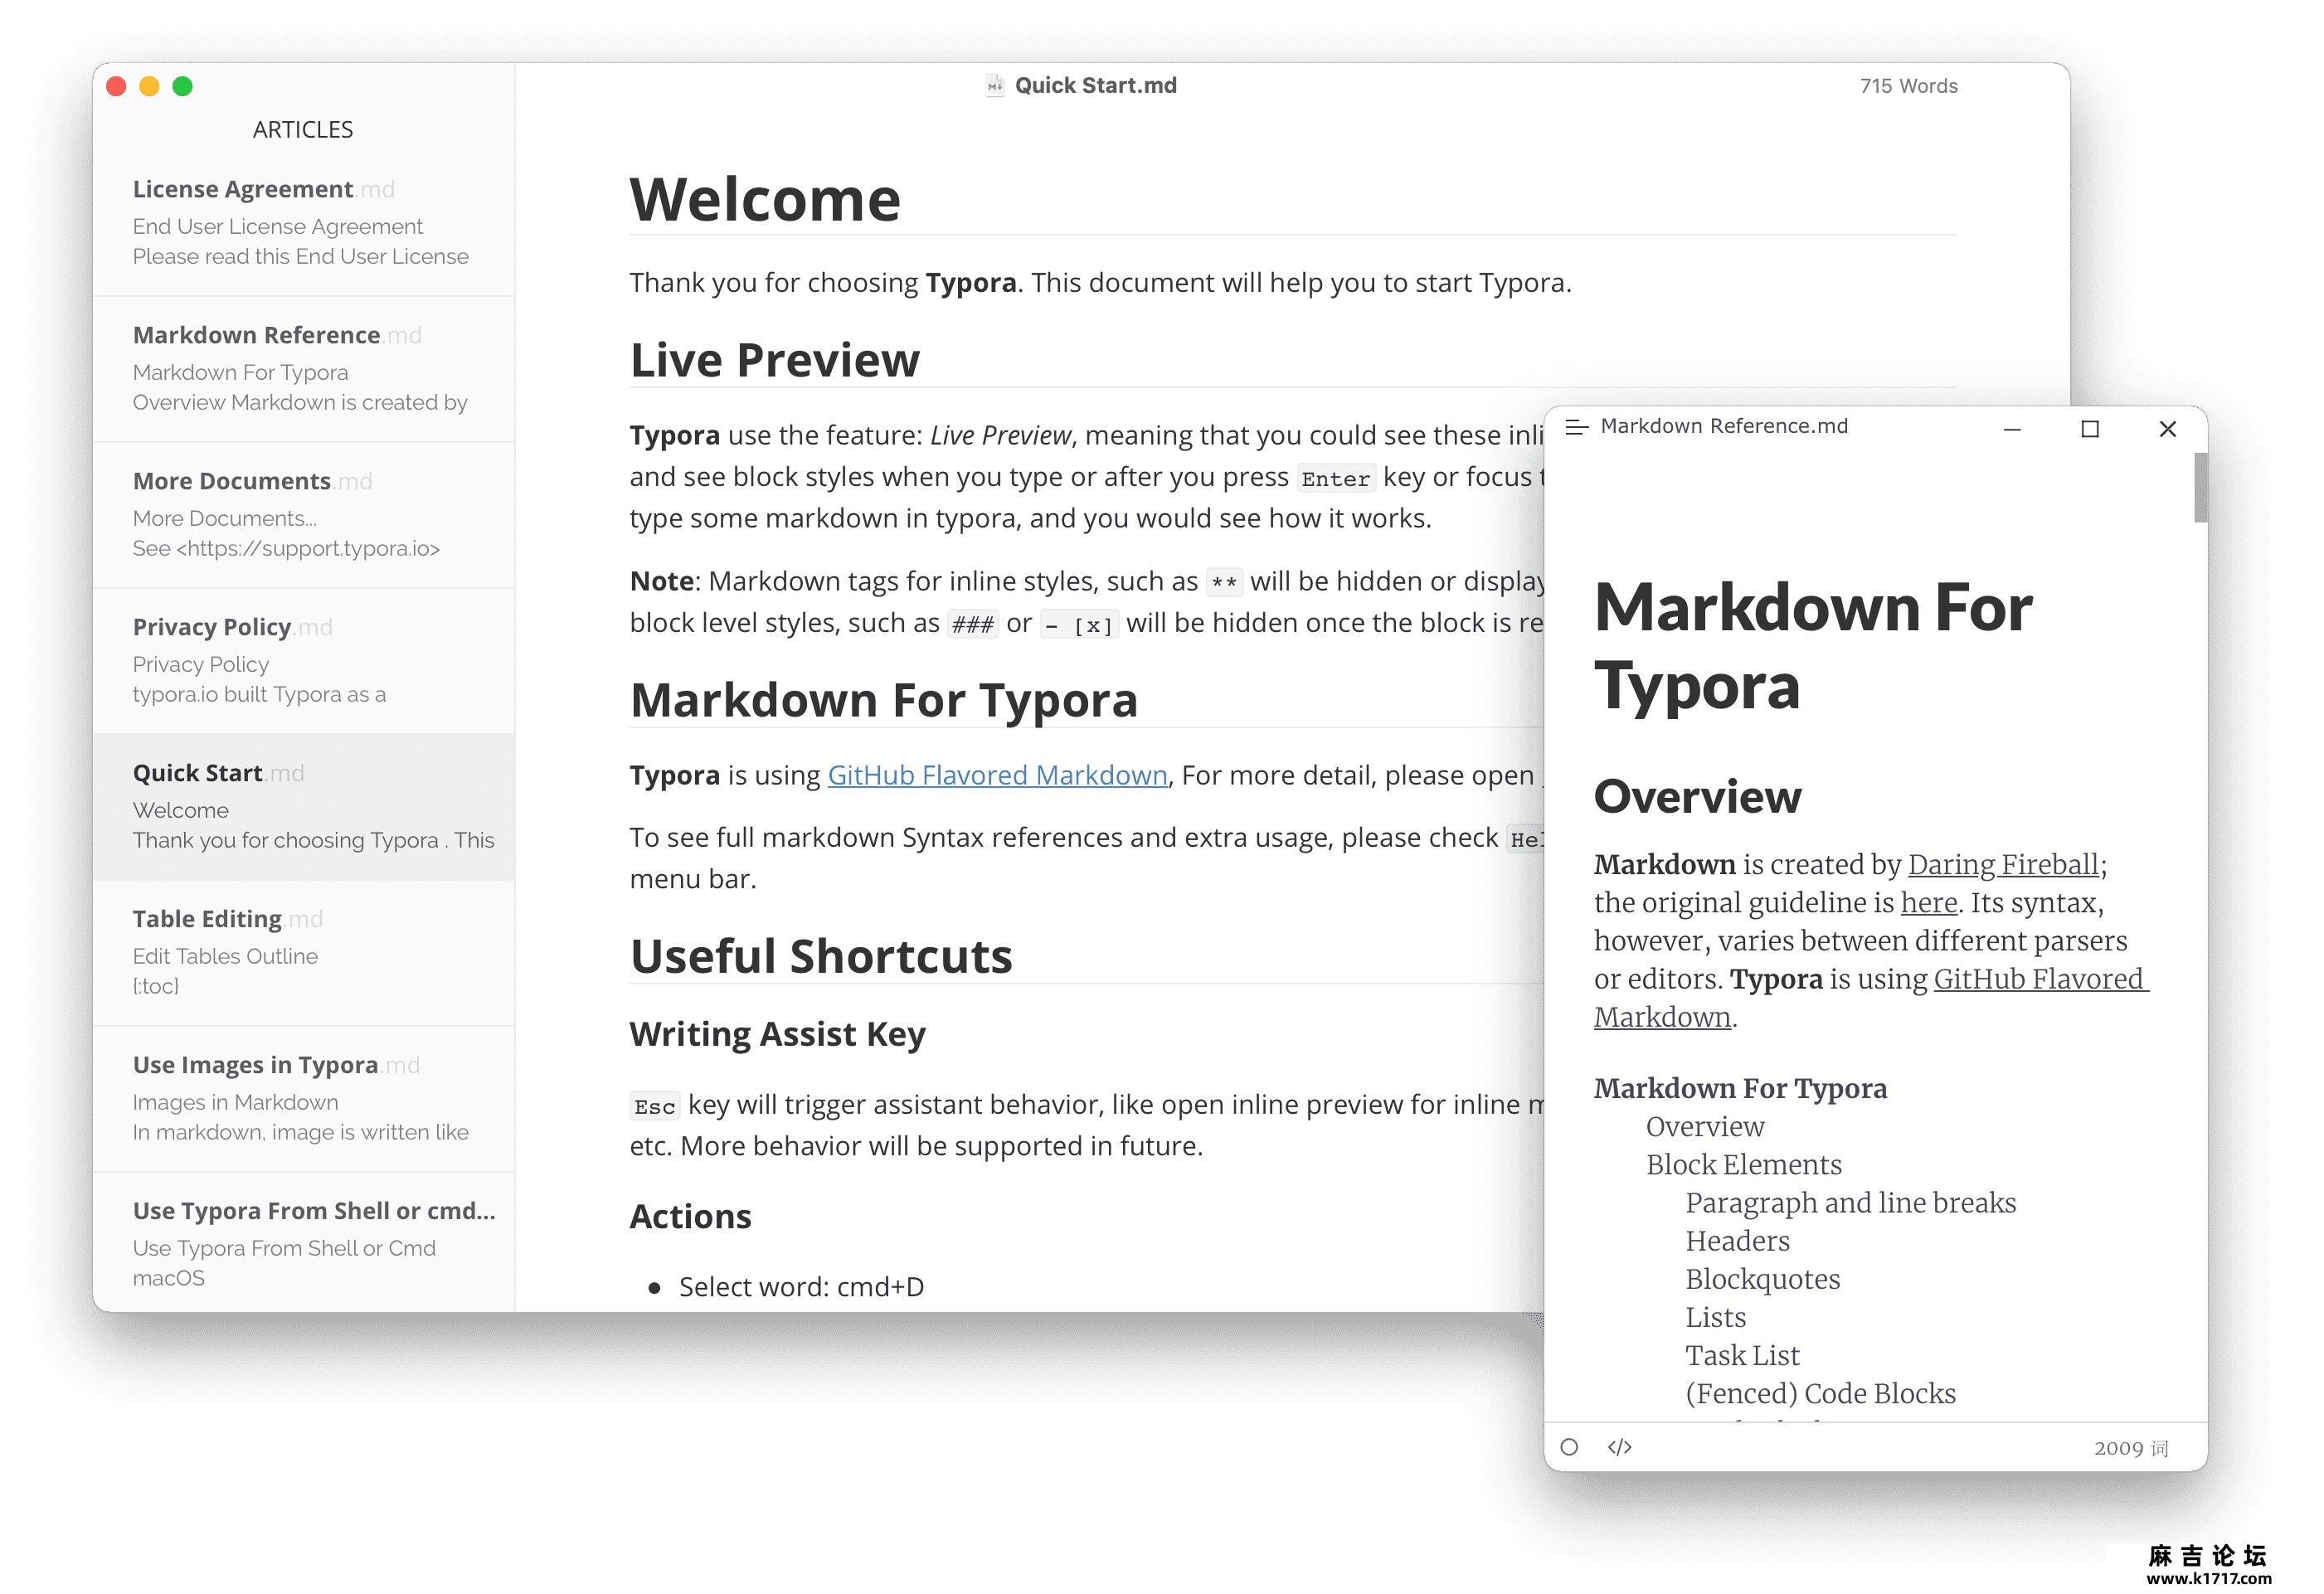Toggle the sidebar circle icon in status bar
The width and height of the screenshot is (2324, 1594).
coord(1569,1447)
